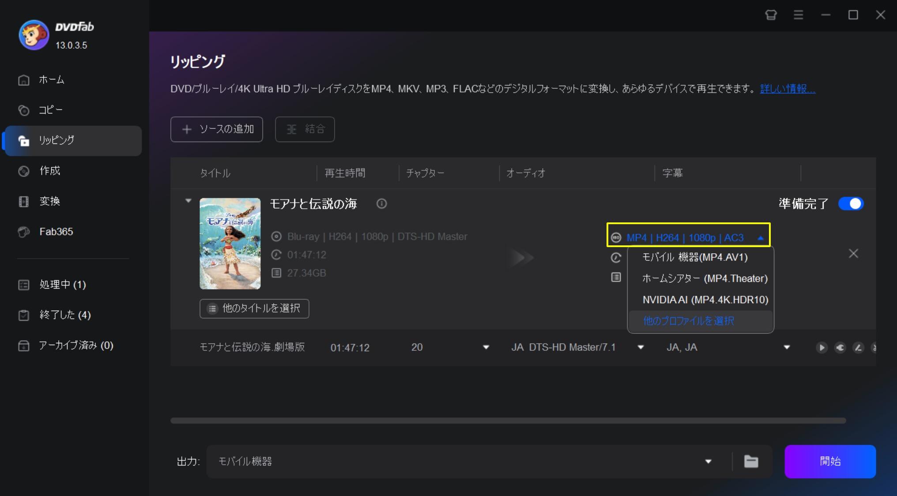Image resolution: width=897 pixels, height=496 pixels.
Task: Click the 開始 start button
Action: tap(830, 462)
